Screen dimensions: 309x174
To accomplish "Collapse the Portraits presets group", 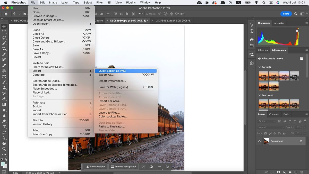I will click(x=260, y=67).
